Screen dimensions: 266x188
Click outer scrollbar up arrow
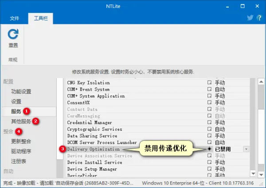click(261, 82)
